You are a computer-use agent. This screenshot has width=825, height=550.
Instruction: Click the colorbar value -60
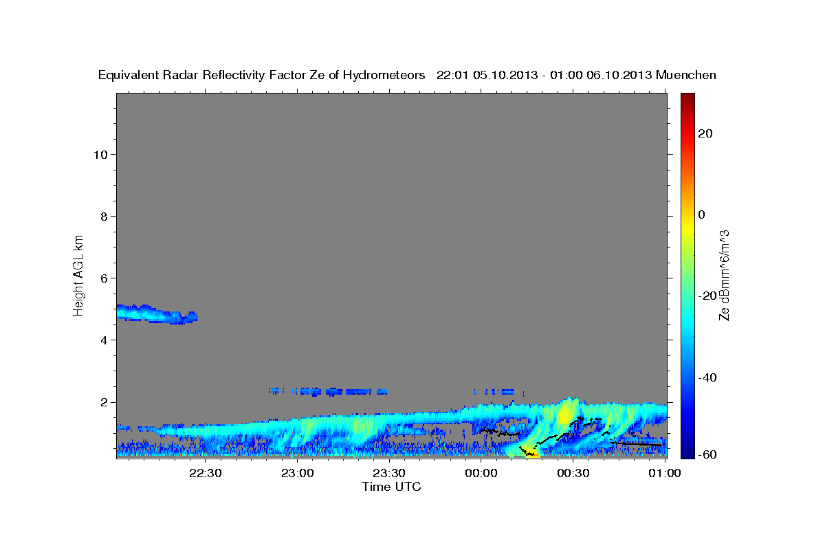707,454
